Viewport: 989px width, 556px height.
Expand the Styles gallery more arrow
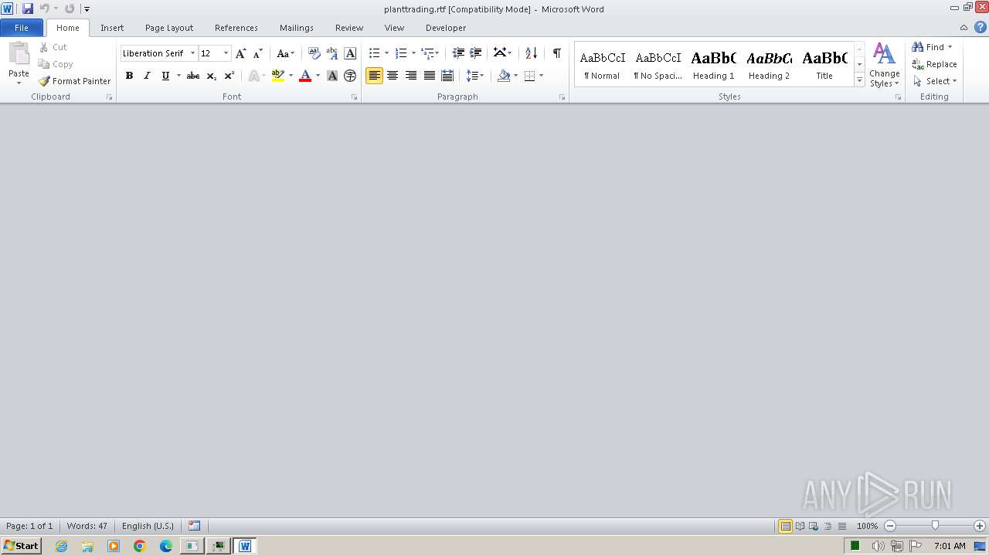click(x=859, y=80)
